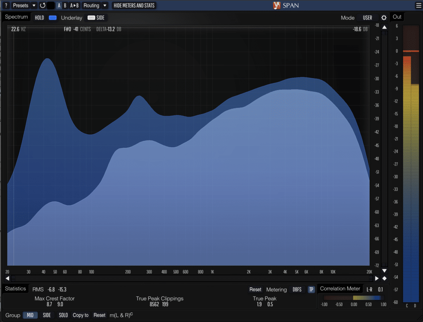The width and height of the screenshot is (423, 322).
Task: Click the F#0 -41 CENTS note readout
Action: click(77, 29)
